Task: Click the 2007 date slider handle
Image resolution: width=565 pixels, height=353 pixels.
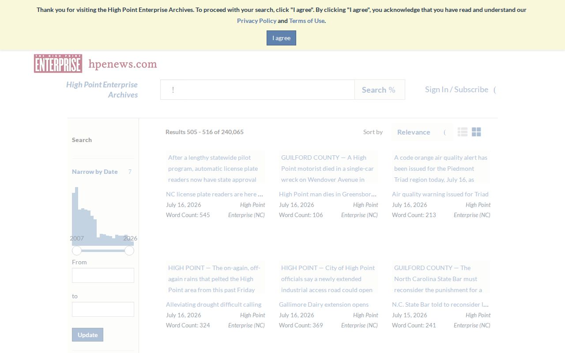Action: tap(77, 251)
